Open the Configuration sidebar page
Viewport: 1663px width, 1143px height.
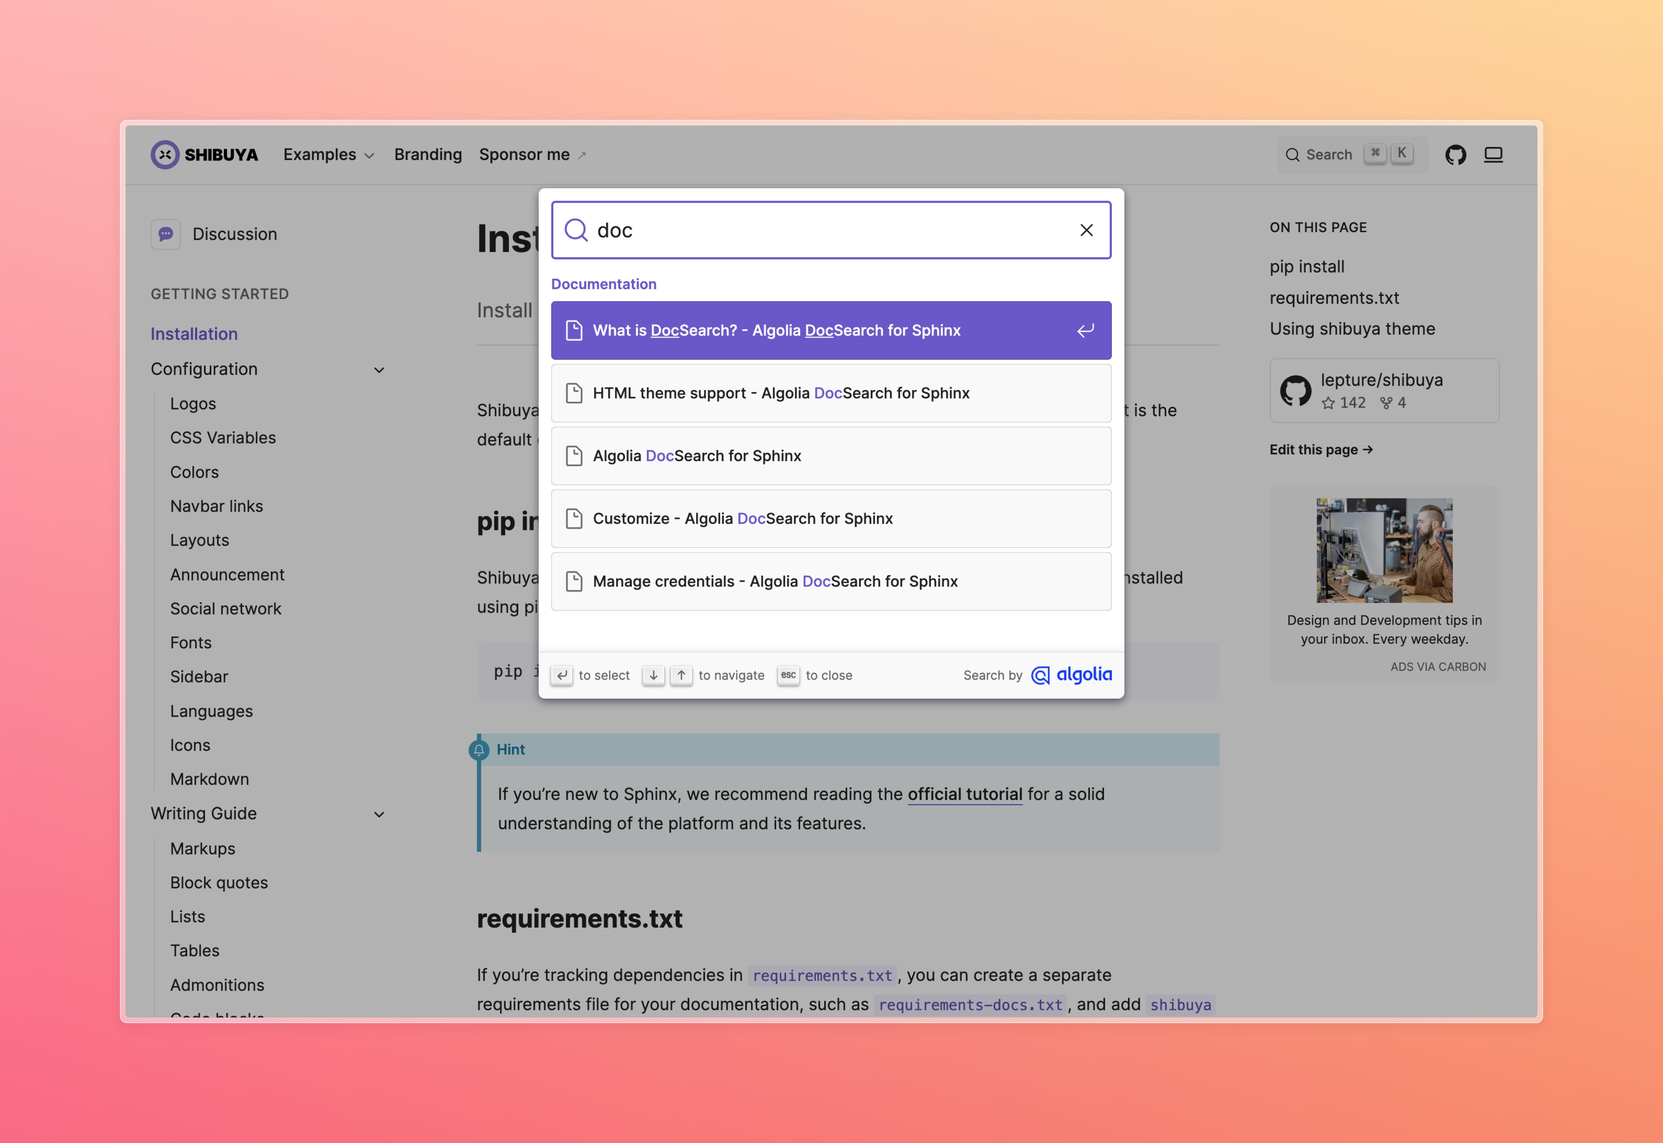[x=204, y=369]
